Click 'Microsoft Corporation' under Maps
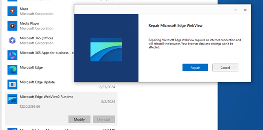 [37, 14]
